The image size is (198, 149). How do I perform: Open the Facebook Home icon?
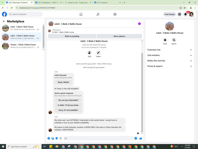coord(81,14)
